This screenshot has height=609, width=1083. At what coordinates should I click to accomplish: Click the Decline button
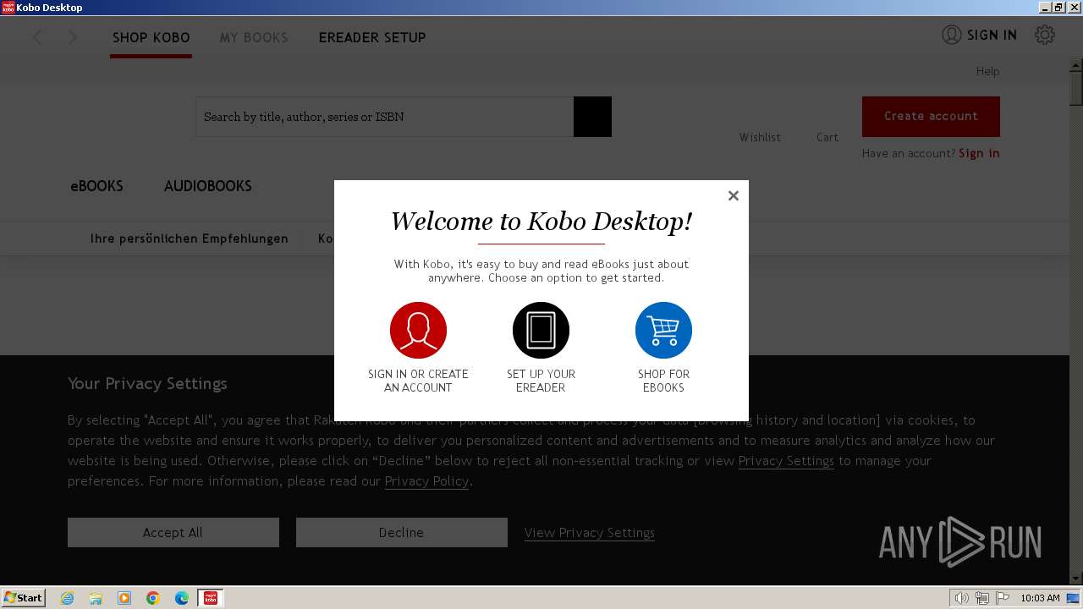[x=401, y=532]
